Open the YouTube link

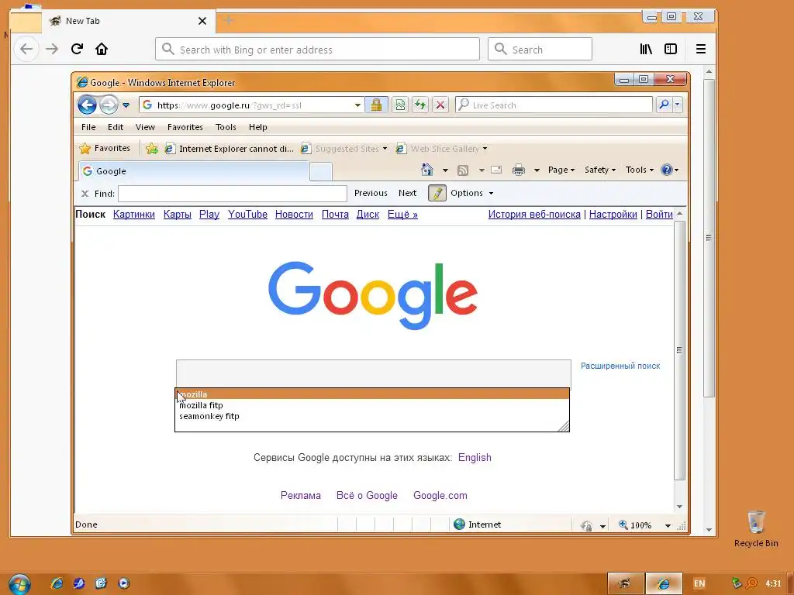[x=247, y=214]
